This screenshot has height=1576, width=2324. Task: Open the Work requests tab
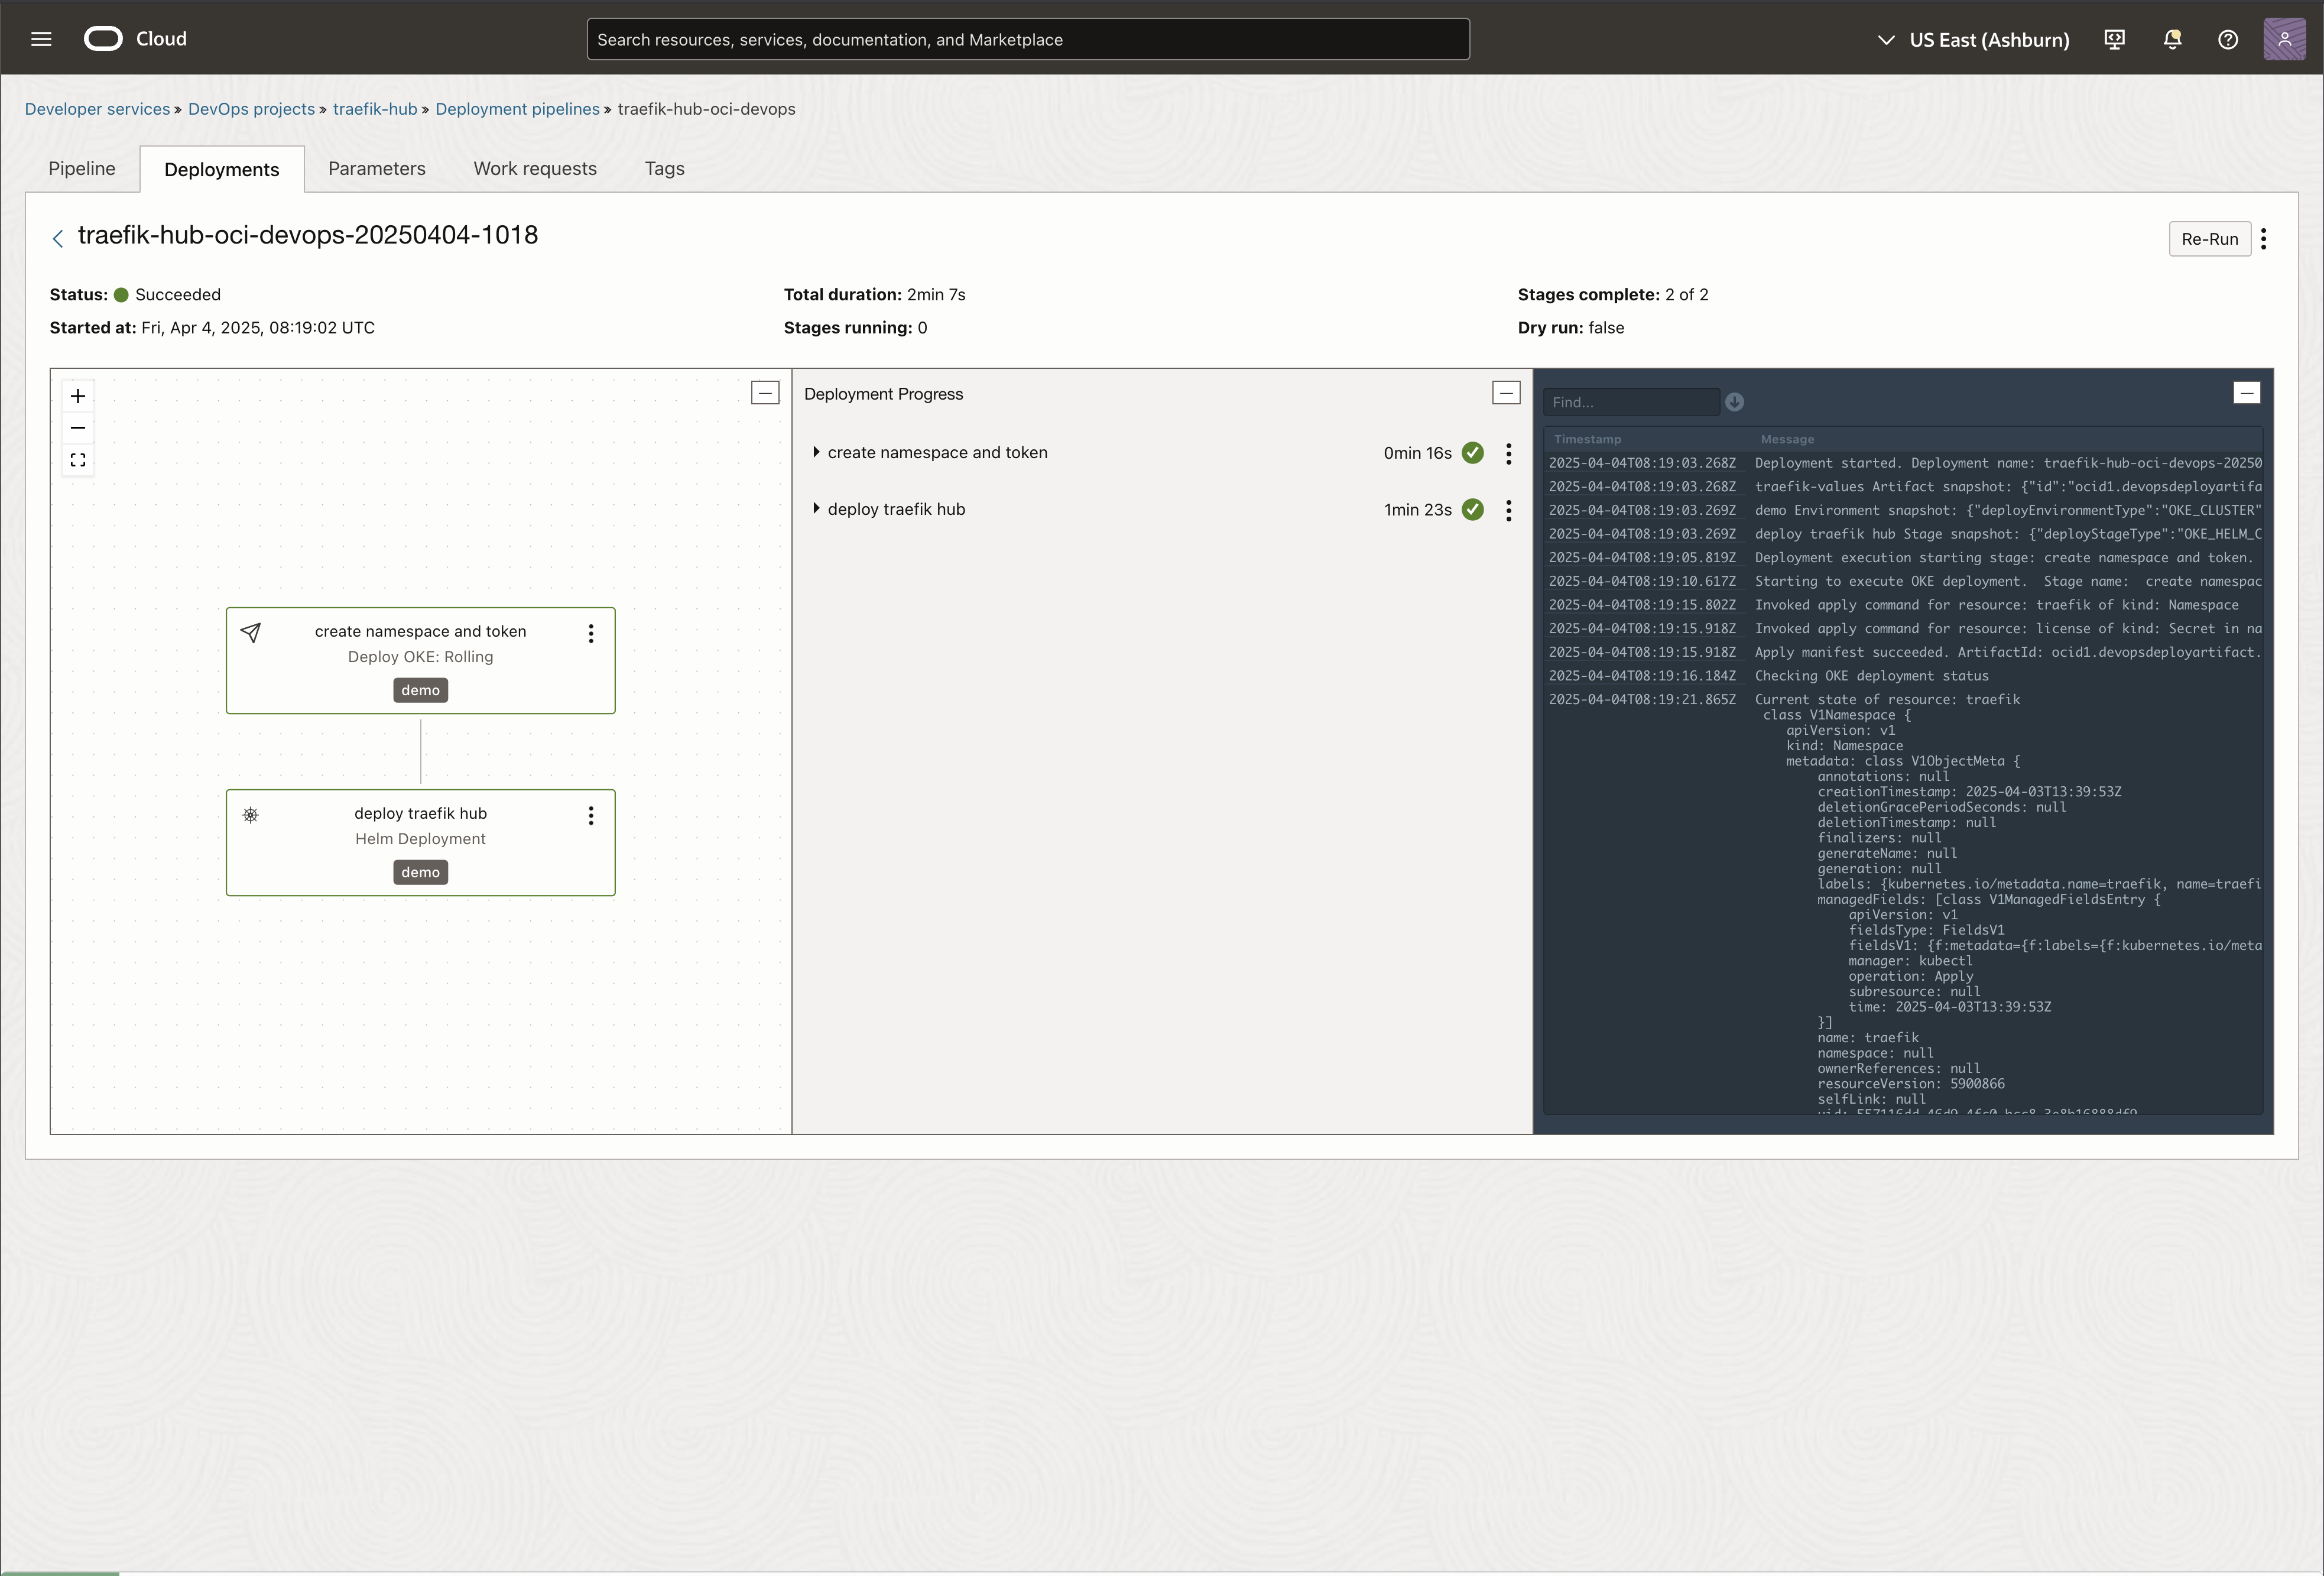[535, 168]
